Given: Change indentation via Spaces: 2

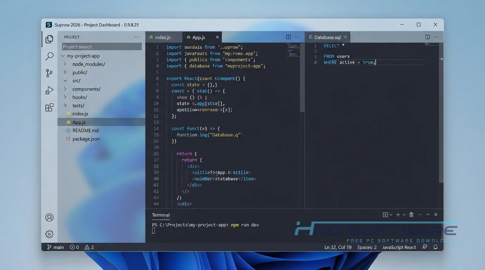Looking at the screenshot, I should [x=367, y=247].
